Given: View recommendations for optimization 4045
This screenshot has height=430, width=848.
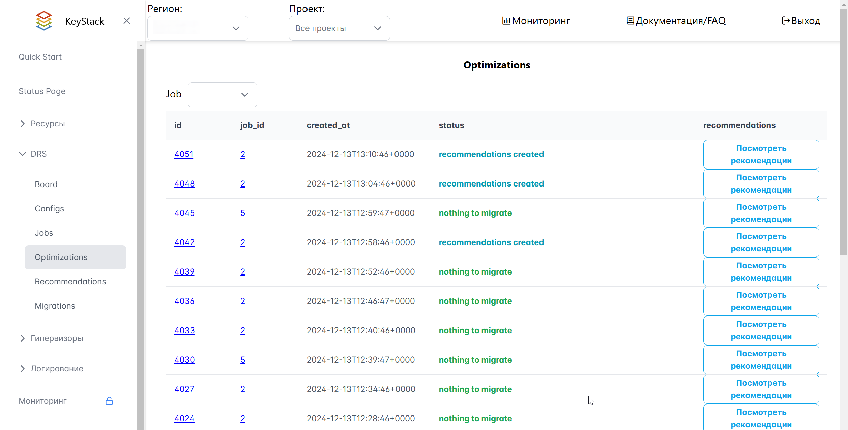Looking at the screenshot, I should tap(761, 213).
